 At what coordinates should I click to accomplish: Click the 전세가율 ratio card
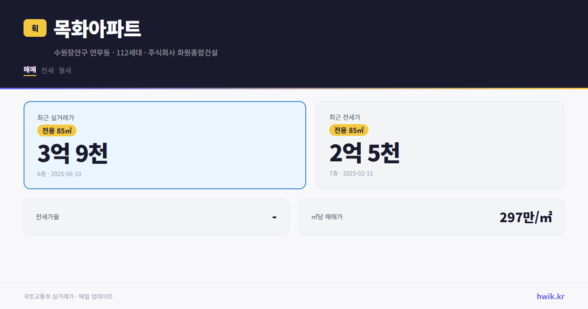pyautogui.click(x=156, y=216)
